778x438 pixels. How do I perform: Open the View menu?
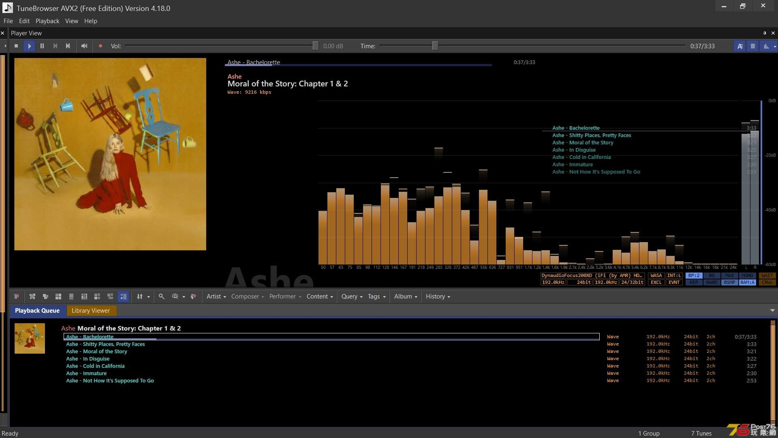click(72, 21)
